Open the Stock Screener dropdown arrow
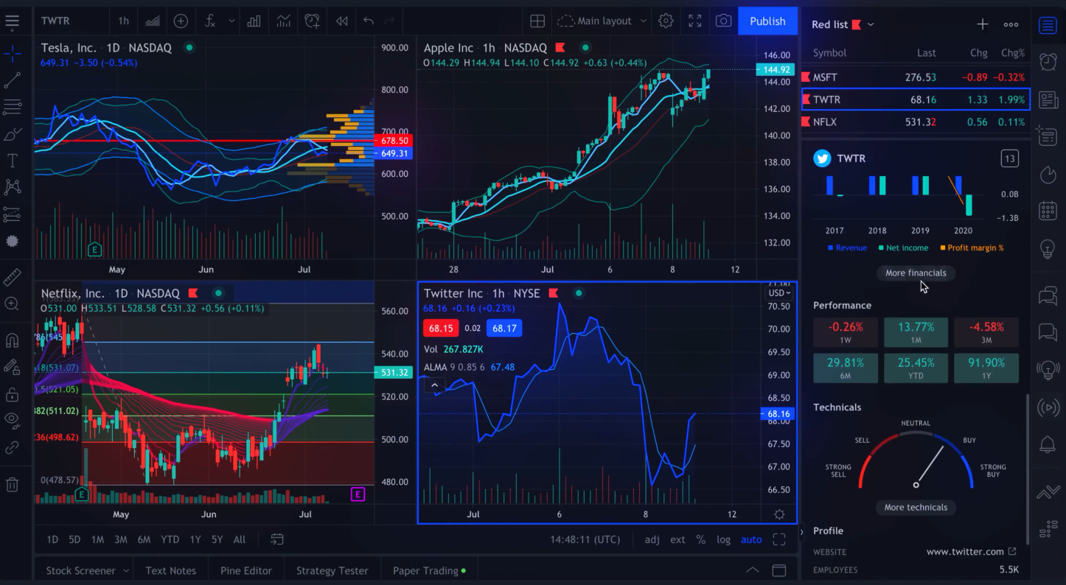 click(x=125, y=570)
